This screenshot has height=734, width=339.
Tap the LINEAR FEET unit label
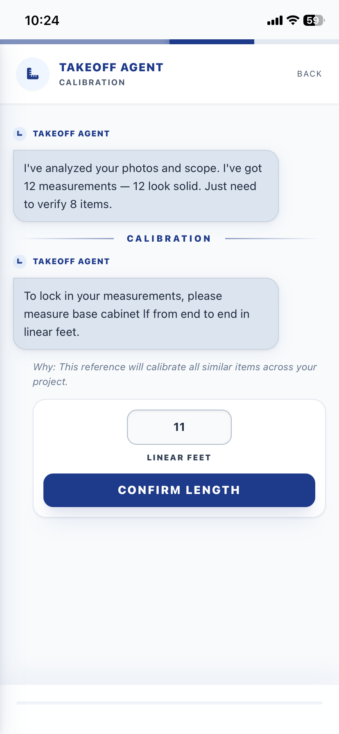click(179, 458)
